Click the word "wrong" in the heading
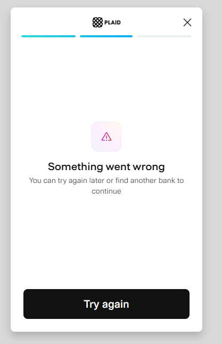The height and width of the screenshot is (344, 222). 149,167
